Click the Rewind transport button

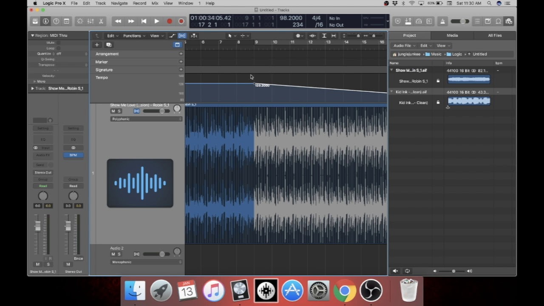pos(118,21)
